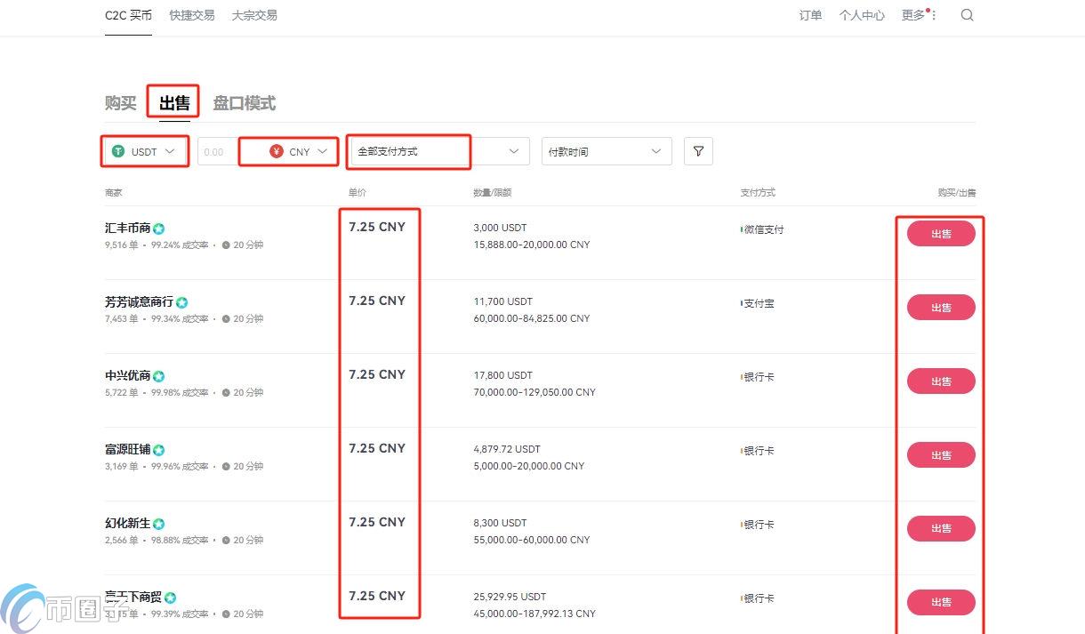Open the 个人中心 link
Image resolution: width=1085 pixels, height=634 pixels.
pos(862,15)
